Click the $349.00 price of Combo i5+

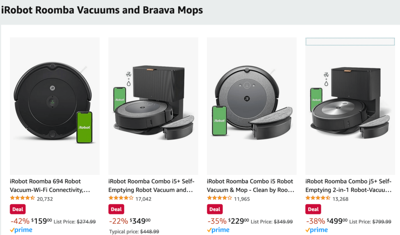coord(140,221)
